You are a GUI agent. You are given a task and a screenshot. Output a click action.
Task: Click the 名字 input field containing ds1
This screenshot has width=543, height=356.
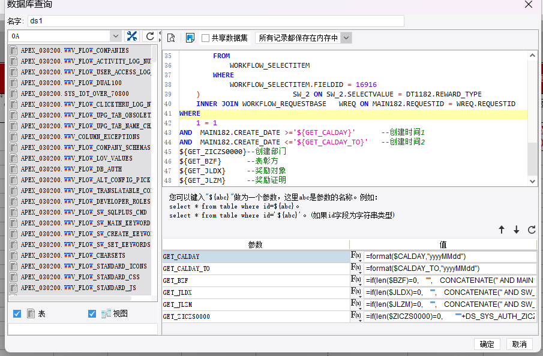click(x=216, y=21)
